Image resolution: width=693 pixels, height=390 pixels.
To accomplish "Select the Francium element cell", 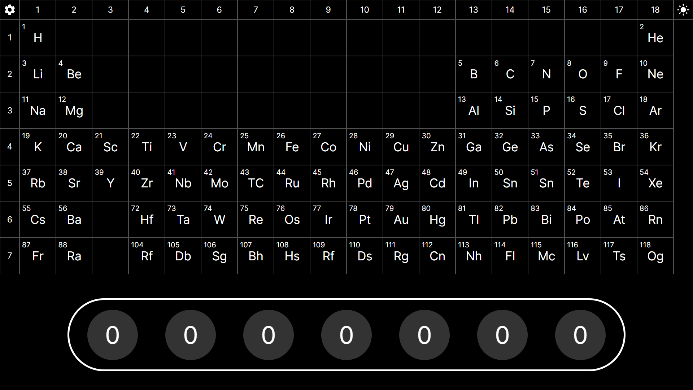I will [38, 256].
